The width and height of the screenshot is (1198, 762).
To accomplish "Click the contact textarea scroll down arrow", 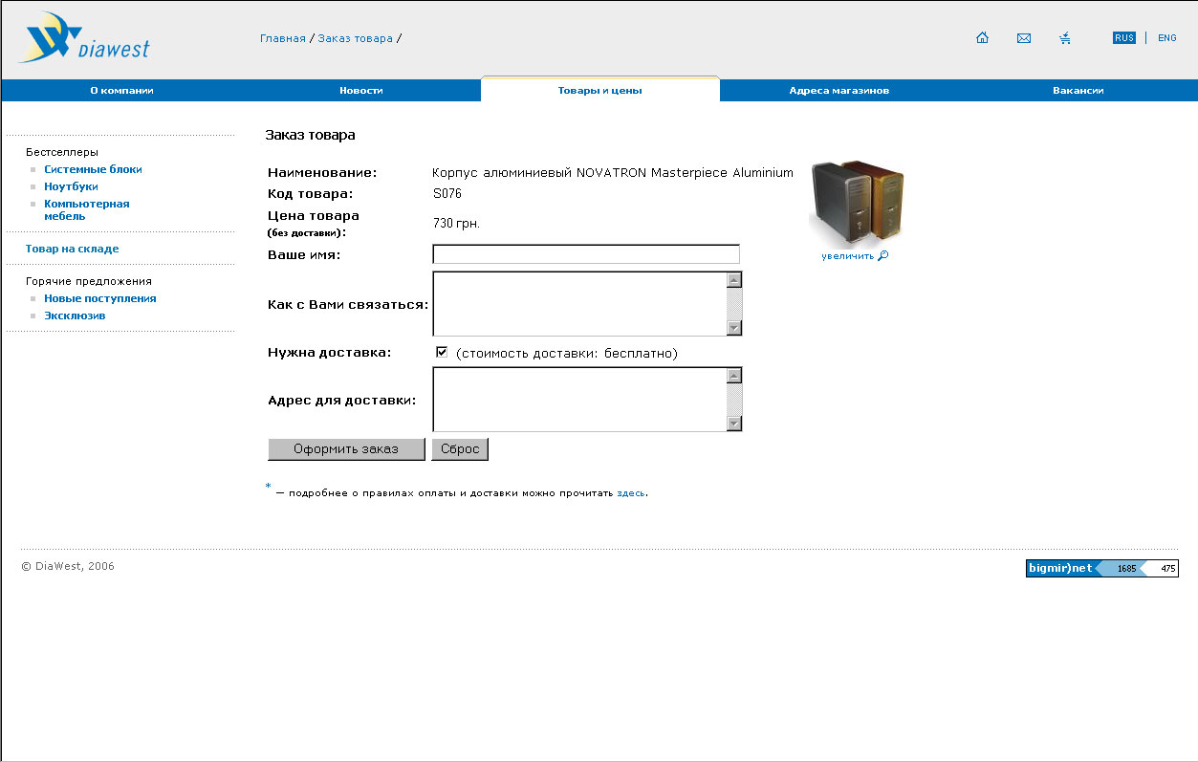I will click(x=734, y=328).
